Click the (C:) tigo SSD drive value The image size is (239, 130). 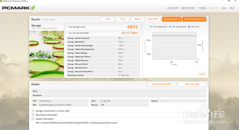tap(105, 101)
